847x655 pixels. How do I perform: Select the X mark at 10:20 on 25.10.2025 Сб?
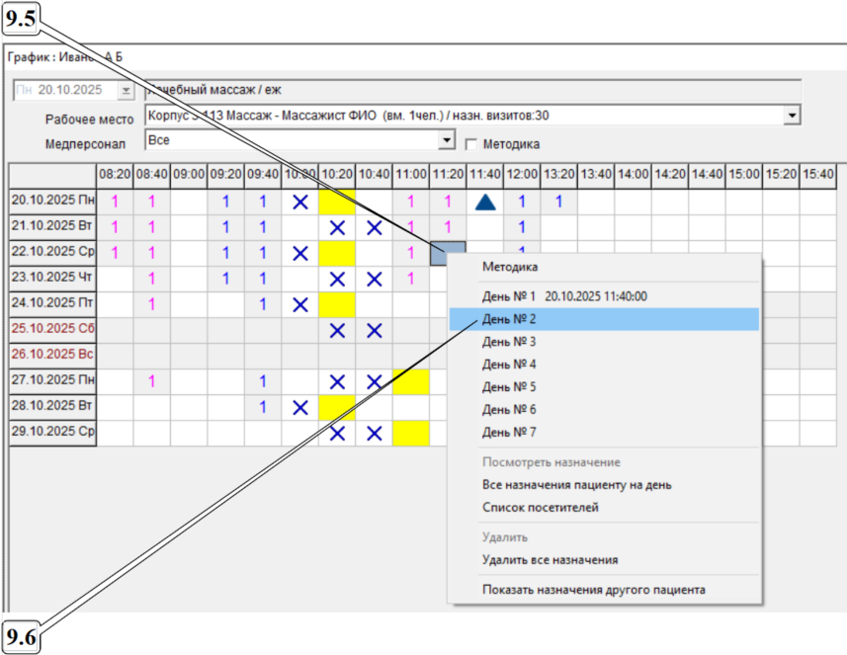337,330
